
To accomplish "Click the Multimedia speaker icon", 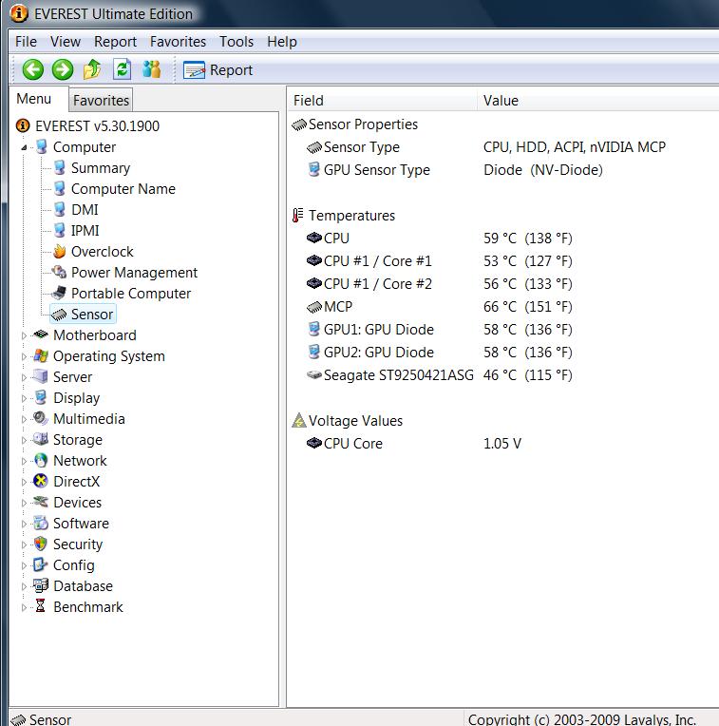I will [x=41, y=418].
